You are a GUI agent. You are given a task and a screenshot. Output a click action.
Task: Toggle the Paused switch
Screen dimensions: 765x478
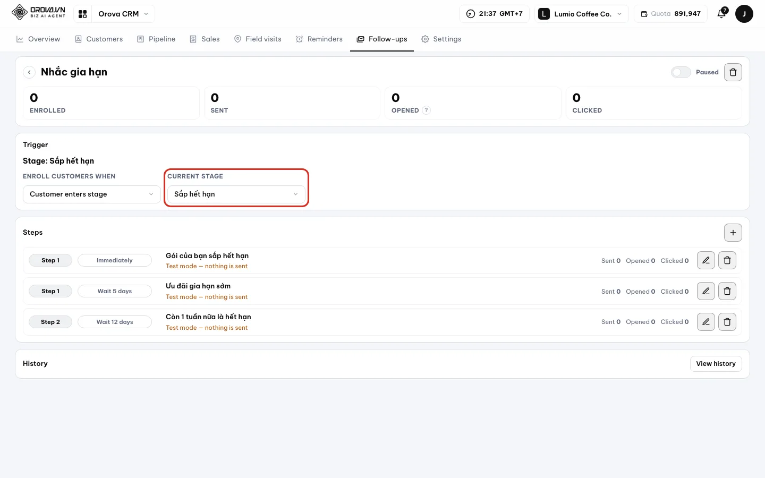click(x=681, y=72)
